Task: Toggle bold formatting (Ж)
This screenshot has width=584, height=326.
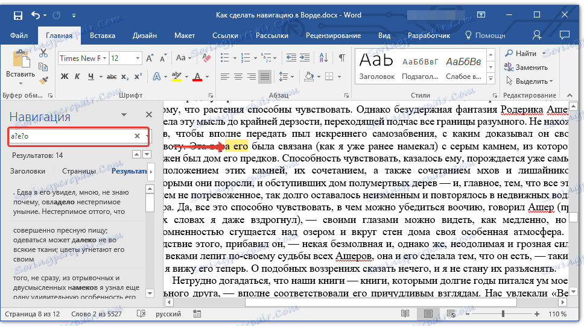Action: coord(64,77)
